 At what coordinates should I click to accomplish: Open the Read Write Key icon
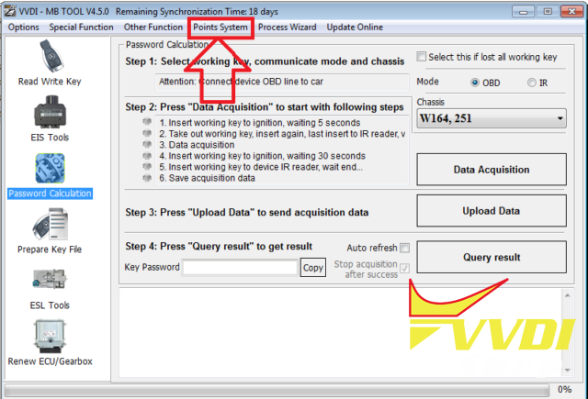pyautogui.click(x=51, y=56)
